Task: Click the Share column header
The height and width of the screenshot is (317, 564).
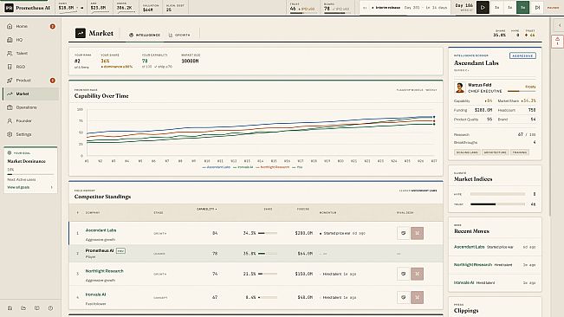Action: coord(268,210)
